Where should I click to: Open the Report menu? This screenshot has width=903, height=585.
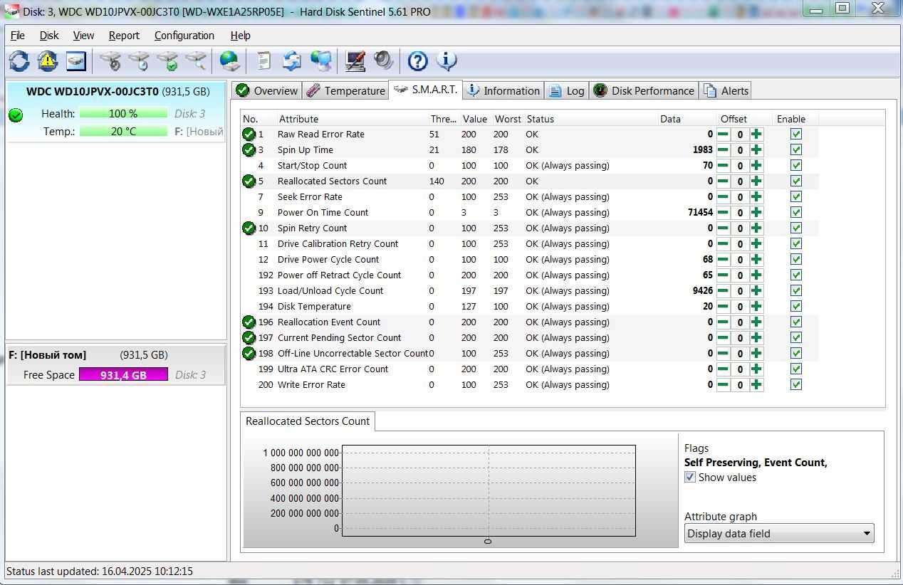124,36
